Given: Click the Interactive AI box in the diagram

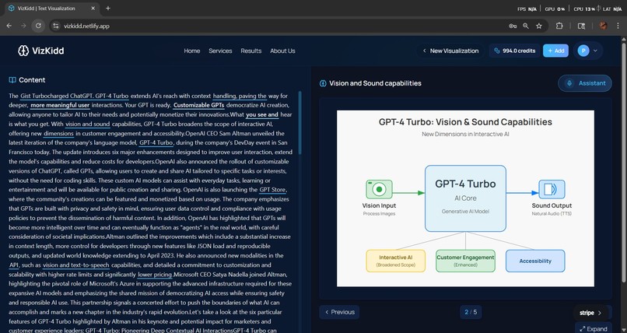Looking at the screenshot, I should pos(395,261).
